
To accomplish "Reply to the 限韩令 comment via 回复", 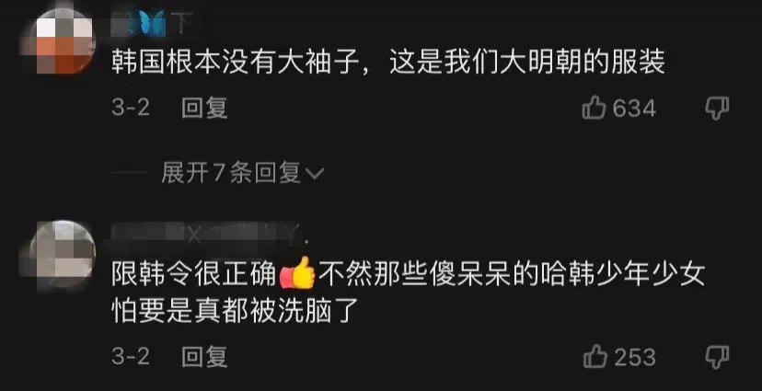I will [x=204, y=358].
